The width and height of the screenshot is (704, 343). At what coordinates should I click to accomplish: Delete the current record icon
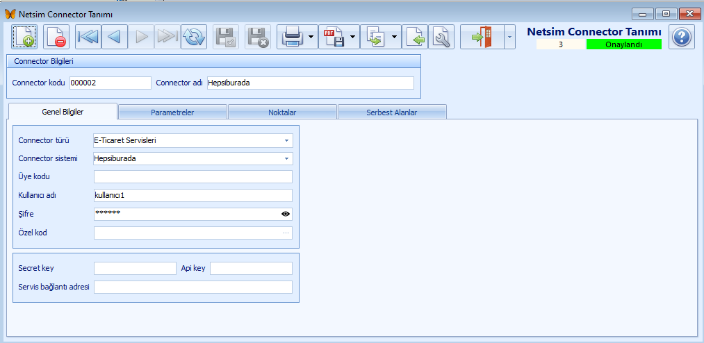[56, 37]
